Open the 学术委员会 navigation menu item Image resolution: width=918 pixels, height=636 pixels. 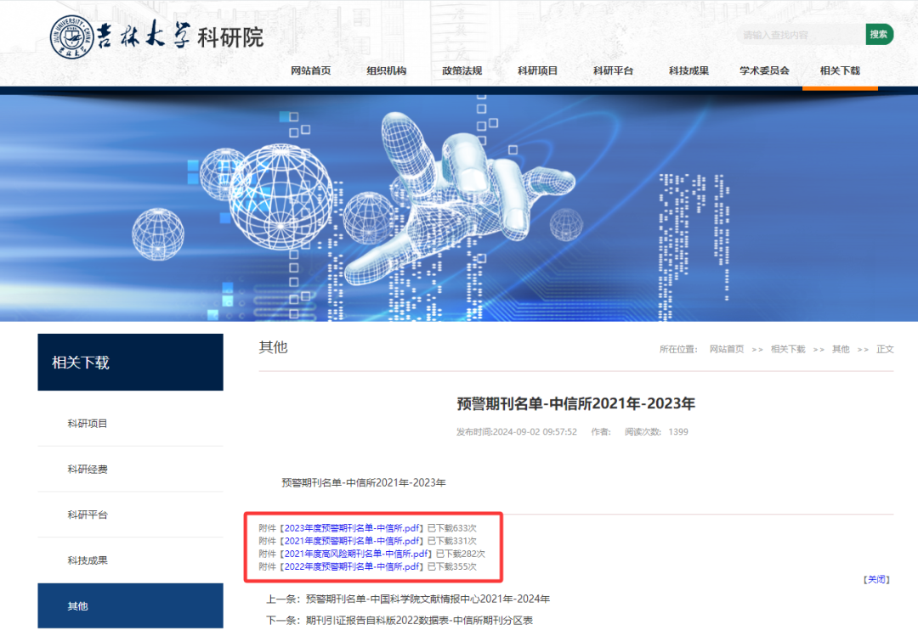tap(764, 70)
